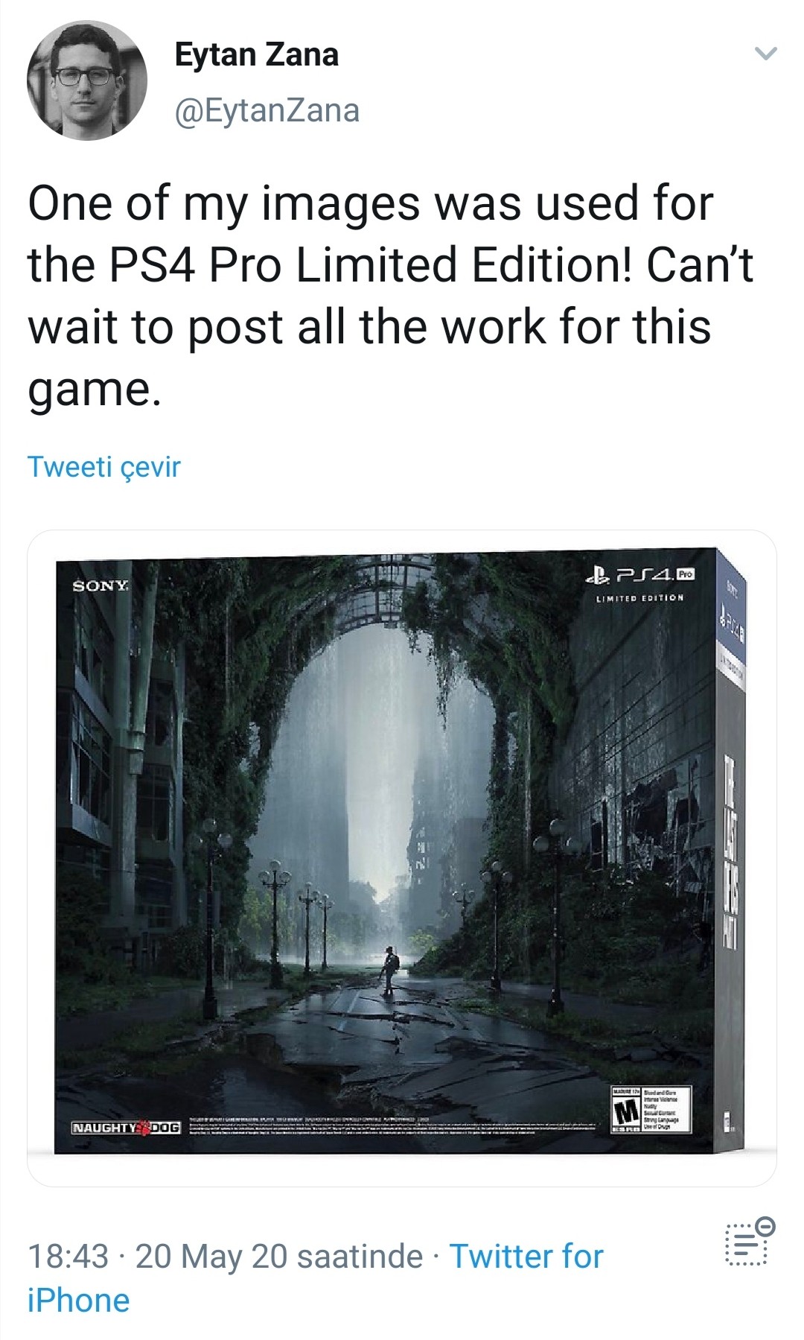Viewport: 804px width, 1340px height.
Task: Tap the lone figure standing in the street artwork
Action: [x=389, y=970]
